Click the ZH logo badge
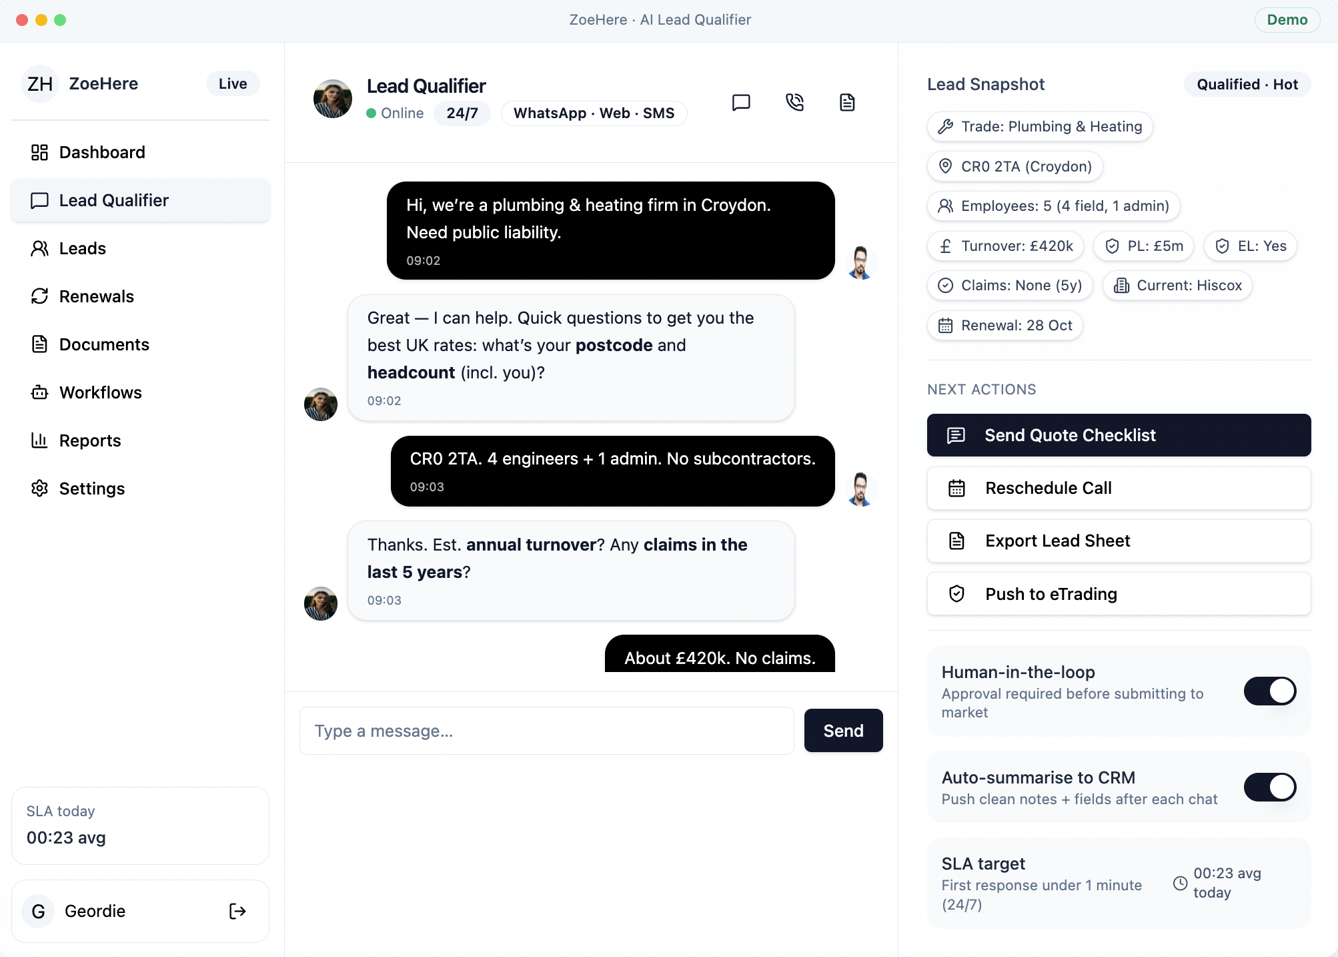The width and height of the screenshot is (1338, 957). coord(40,83)
